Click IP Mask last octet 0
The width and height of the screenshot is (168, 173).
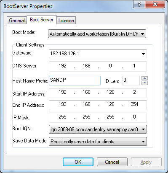(x=134, y=117)
